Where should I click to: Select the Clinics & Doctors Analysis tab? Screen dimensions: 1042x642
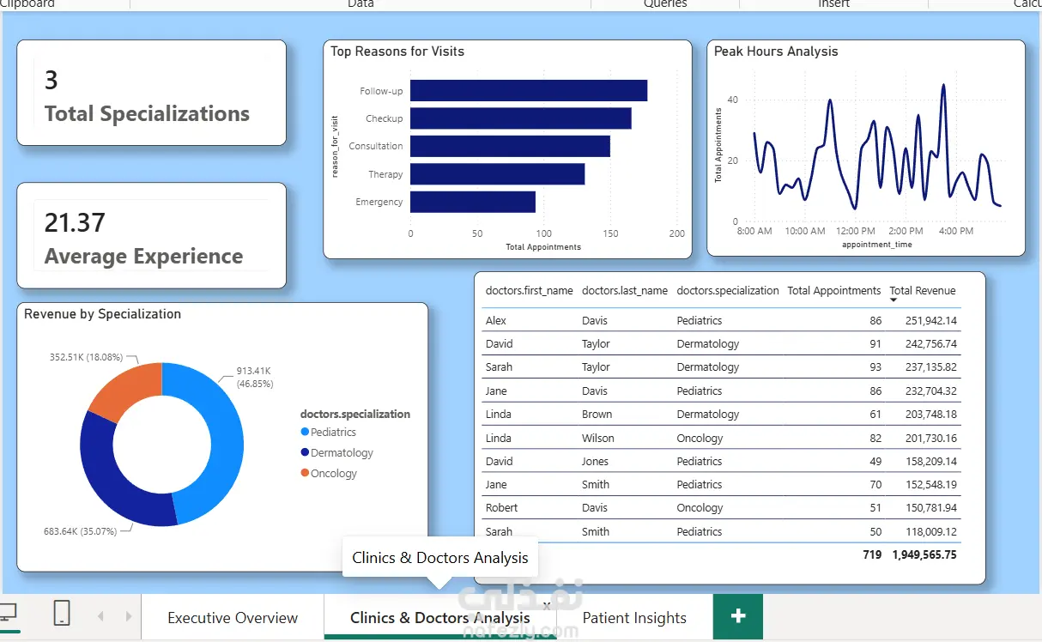click(x=440, y=617)
